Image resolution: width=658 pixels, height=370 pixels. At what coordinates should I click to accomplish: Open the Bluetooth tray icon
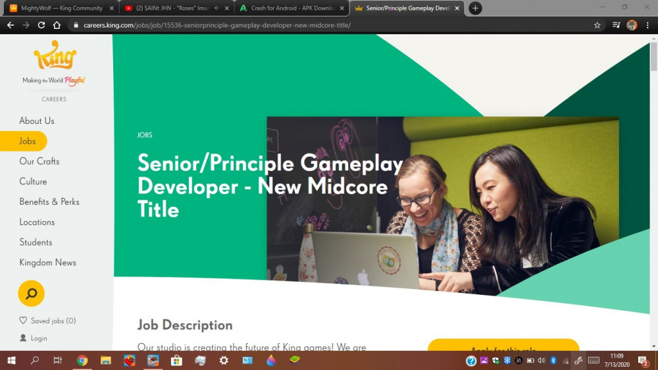coord(553,360)
